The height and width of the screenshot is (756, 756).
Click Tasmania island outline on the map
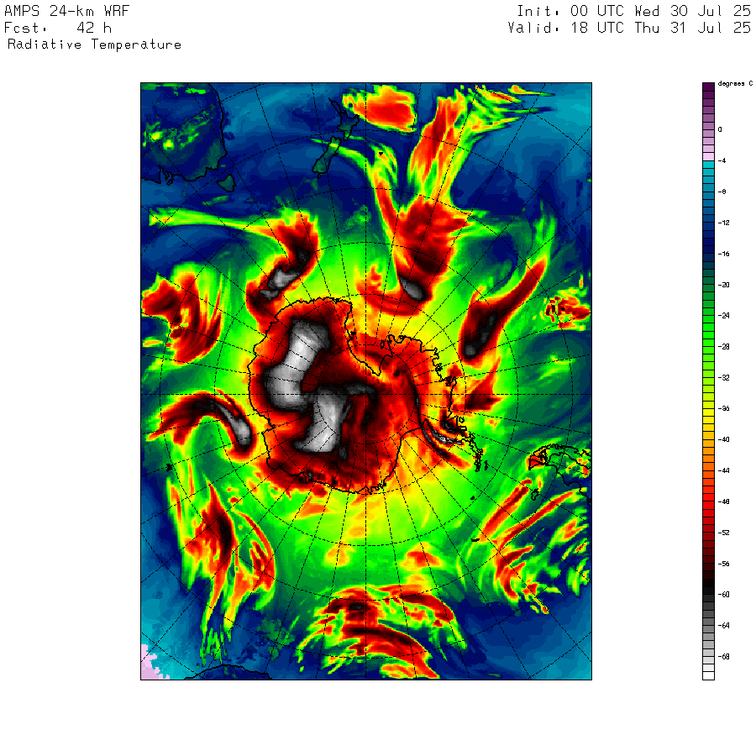pyautogui.click(x=226, y=183)
